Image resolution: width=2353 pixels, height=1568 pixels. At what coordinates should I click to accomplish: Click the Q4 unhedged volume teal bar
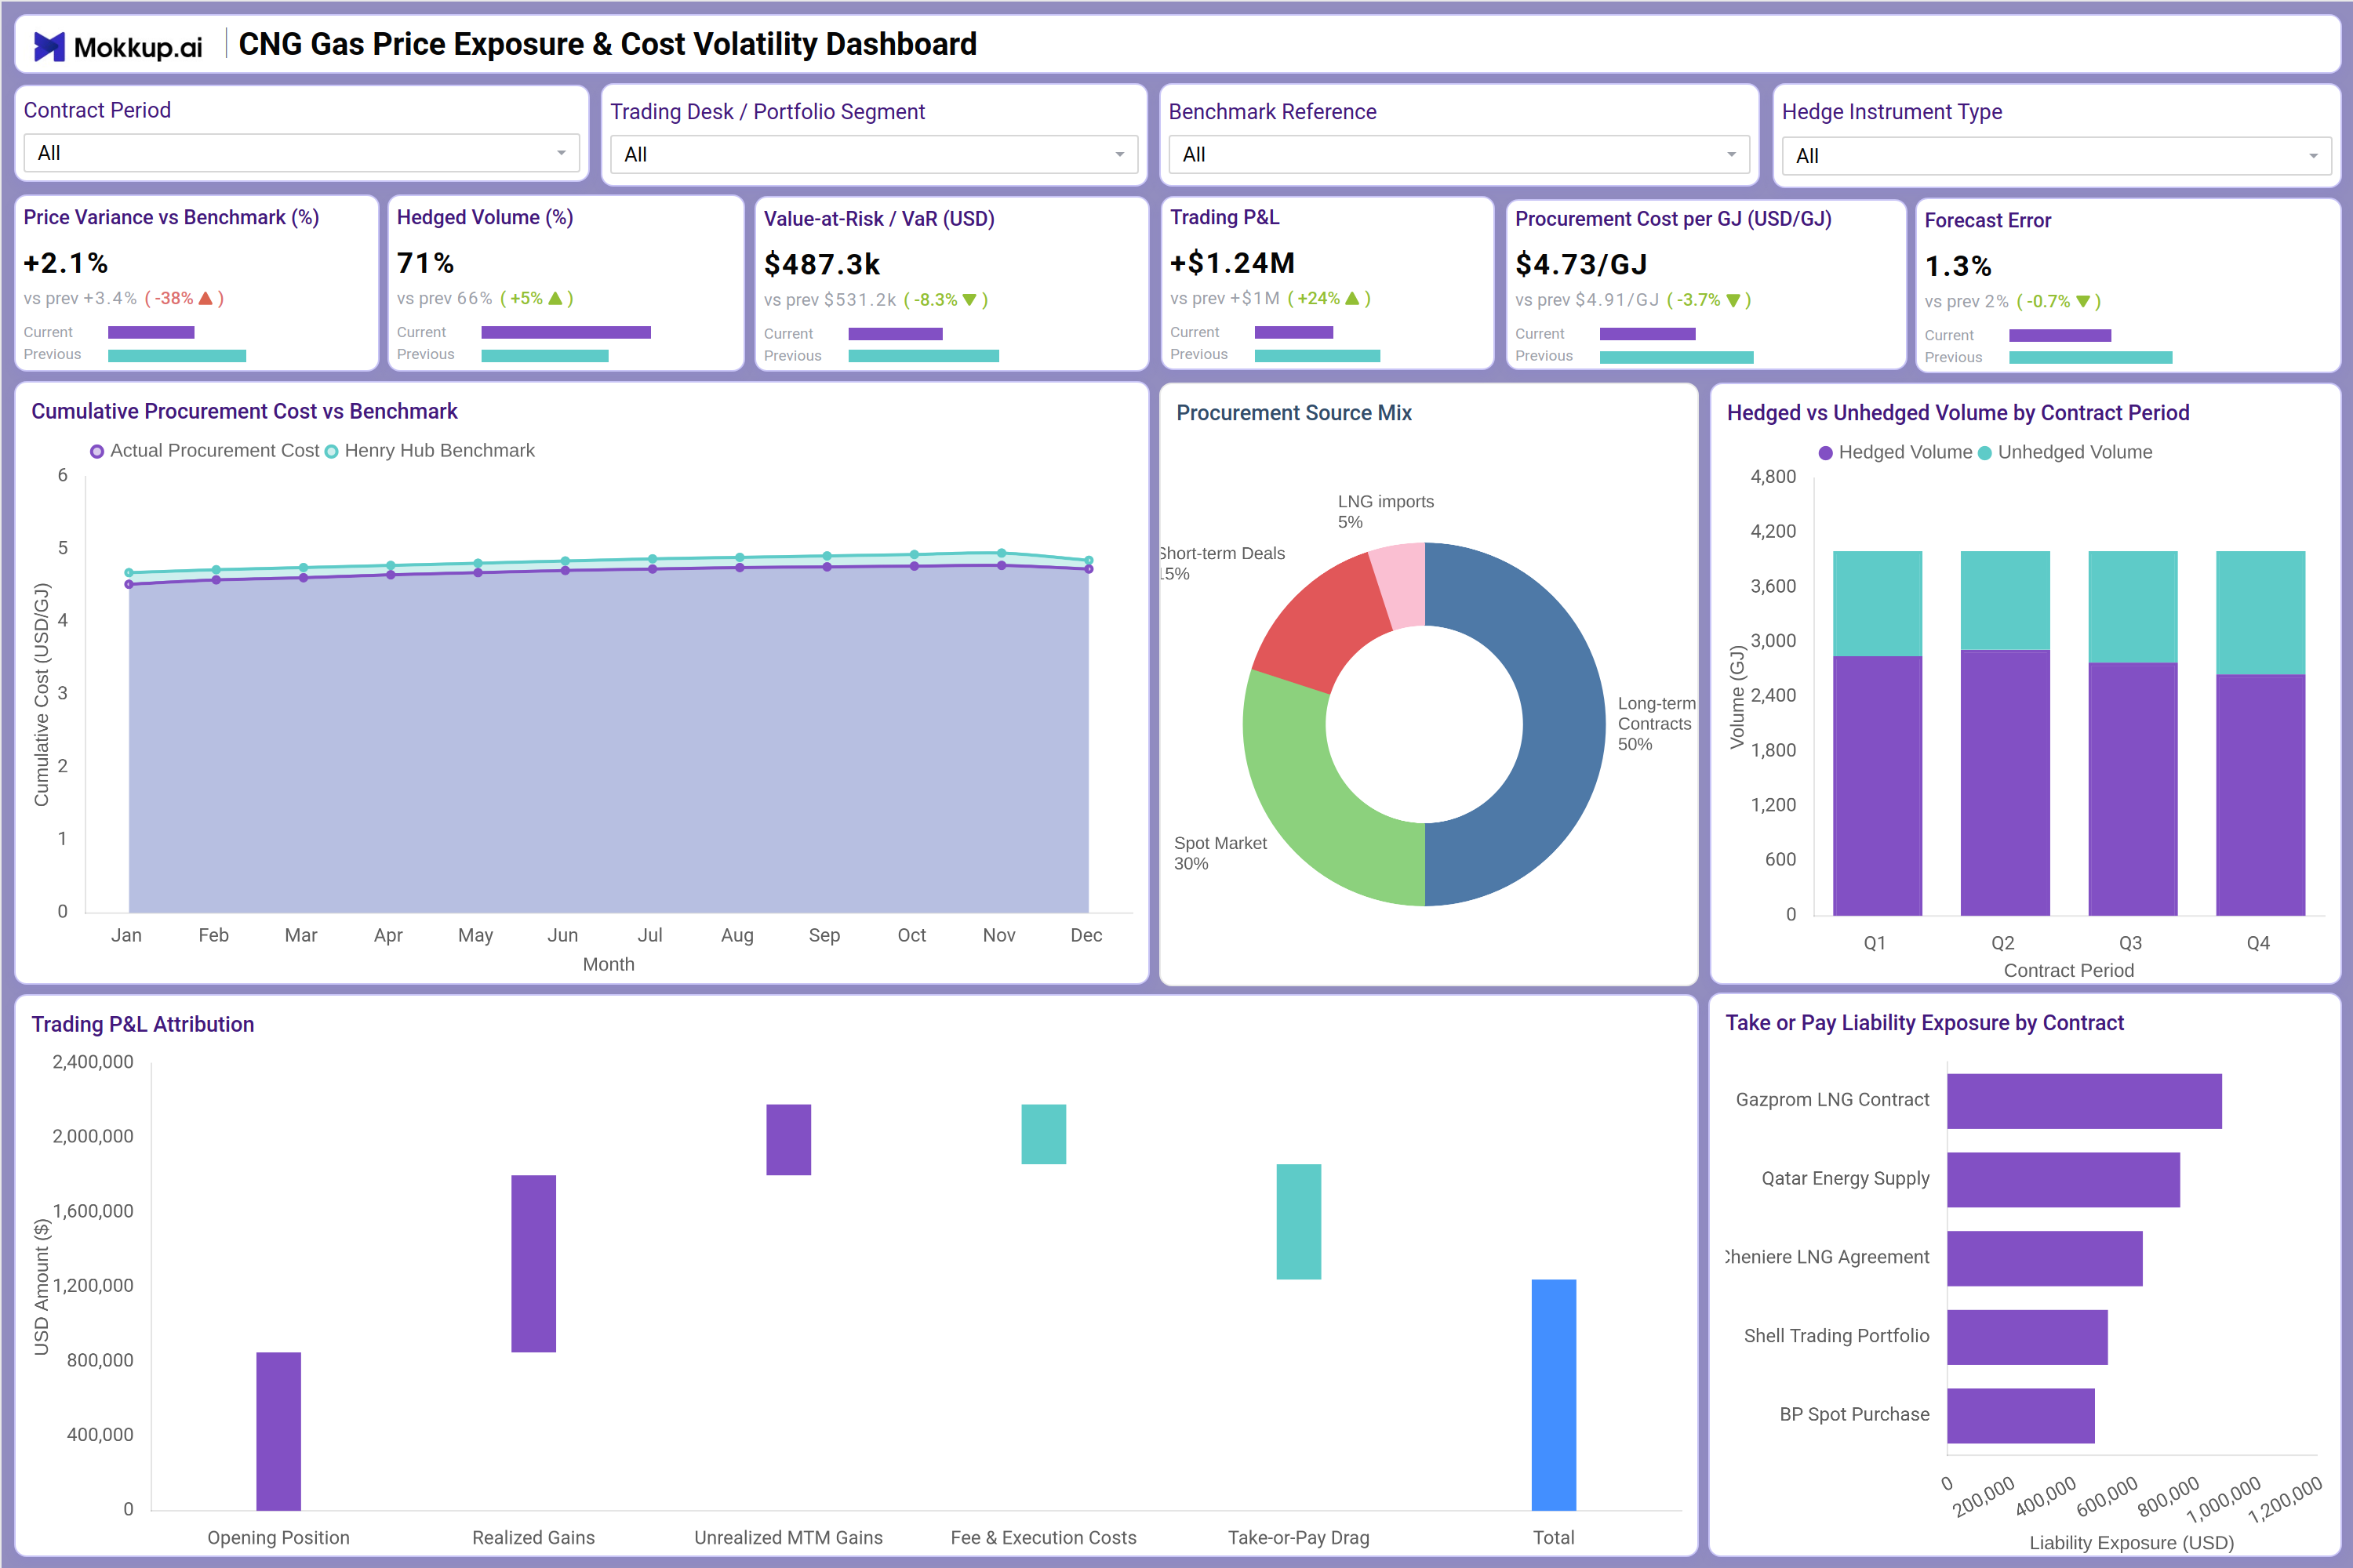coord(2260,612)
